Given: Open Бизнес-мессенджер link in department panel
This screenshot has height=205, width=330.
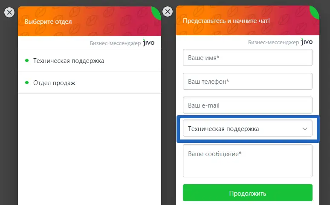Looking at the screenshot, I should [x=116, y=43].
